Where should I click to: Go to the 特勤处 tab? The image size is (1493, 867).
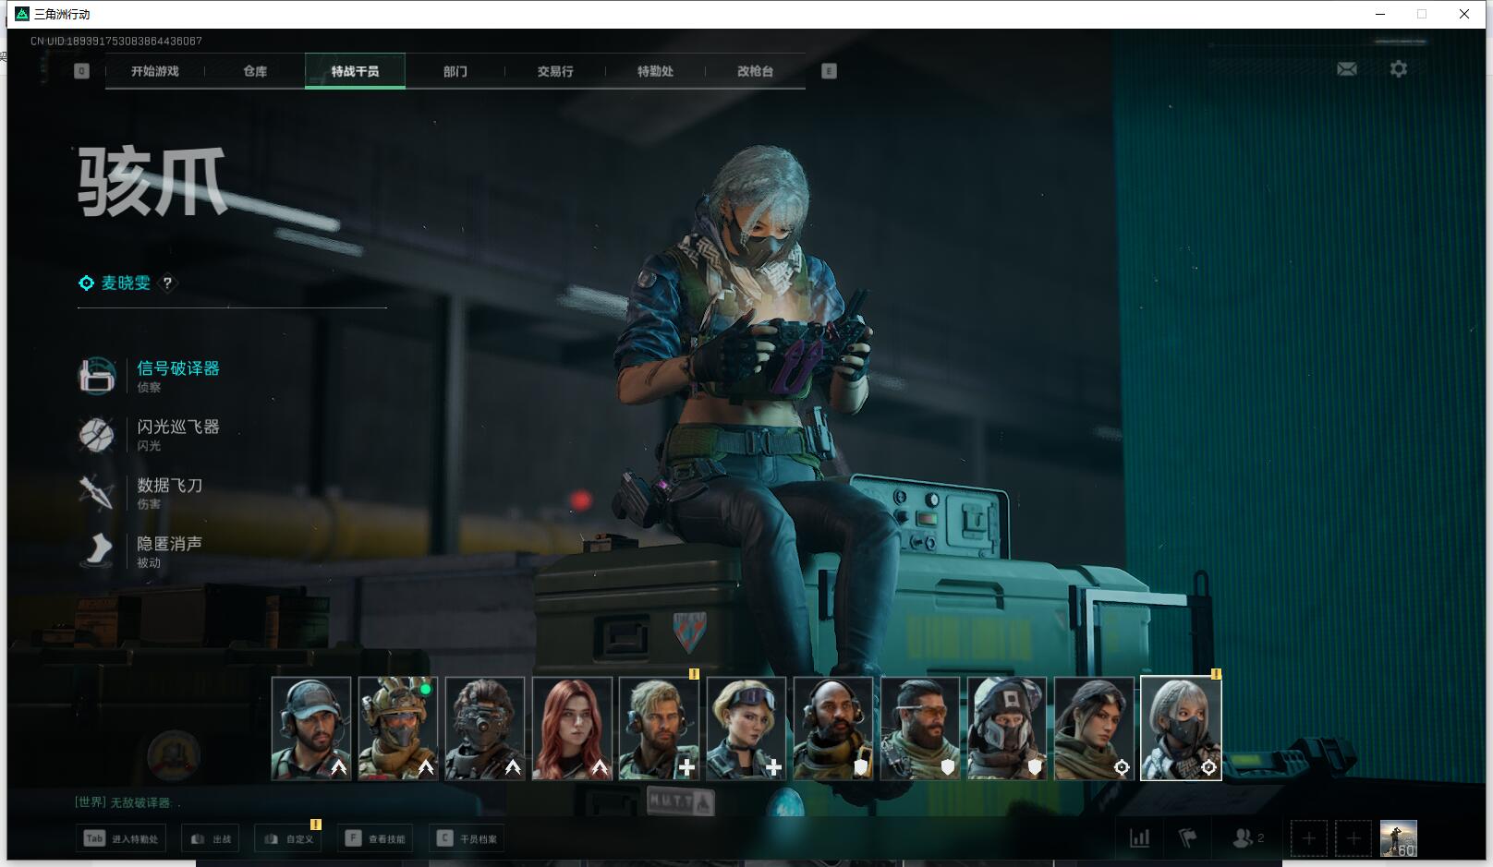(x=655, y=71)
